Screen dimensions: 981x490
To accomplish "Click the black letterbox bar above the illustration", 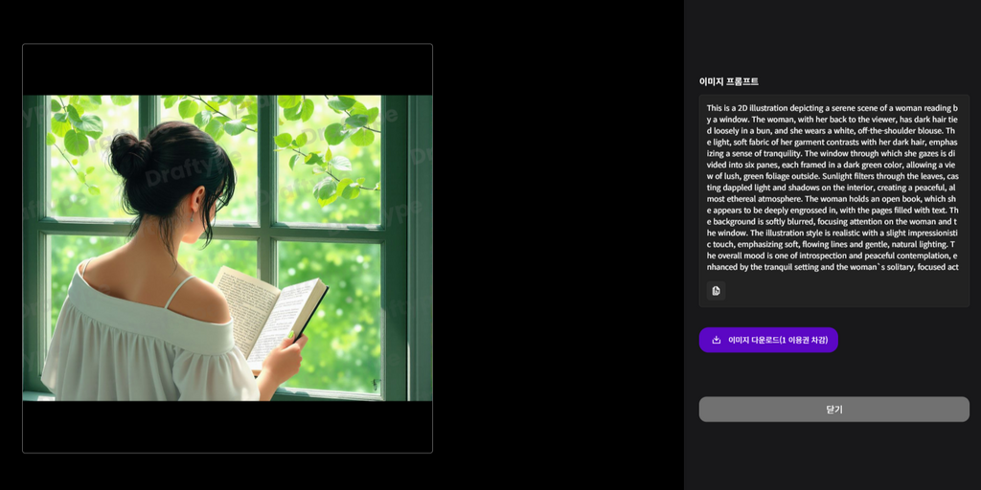I will coord(228,69).
